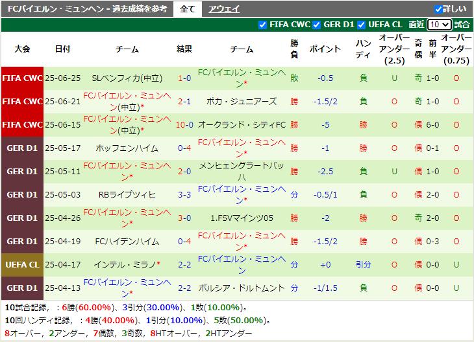
Task: Switch to the 全て tab
Action: [x=188, y=9]
